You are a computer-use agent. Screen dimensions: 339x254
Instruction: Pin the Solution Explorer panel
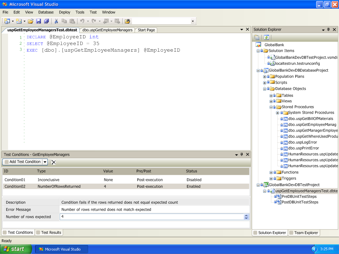(x=328, y=29)
